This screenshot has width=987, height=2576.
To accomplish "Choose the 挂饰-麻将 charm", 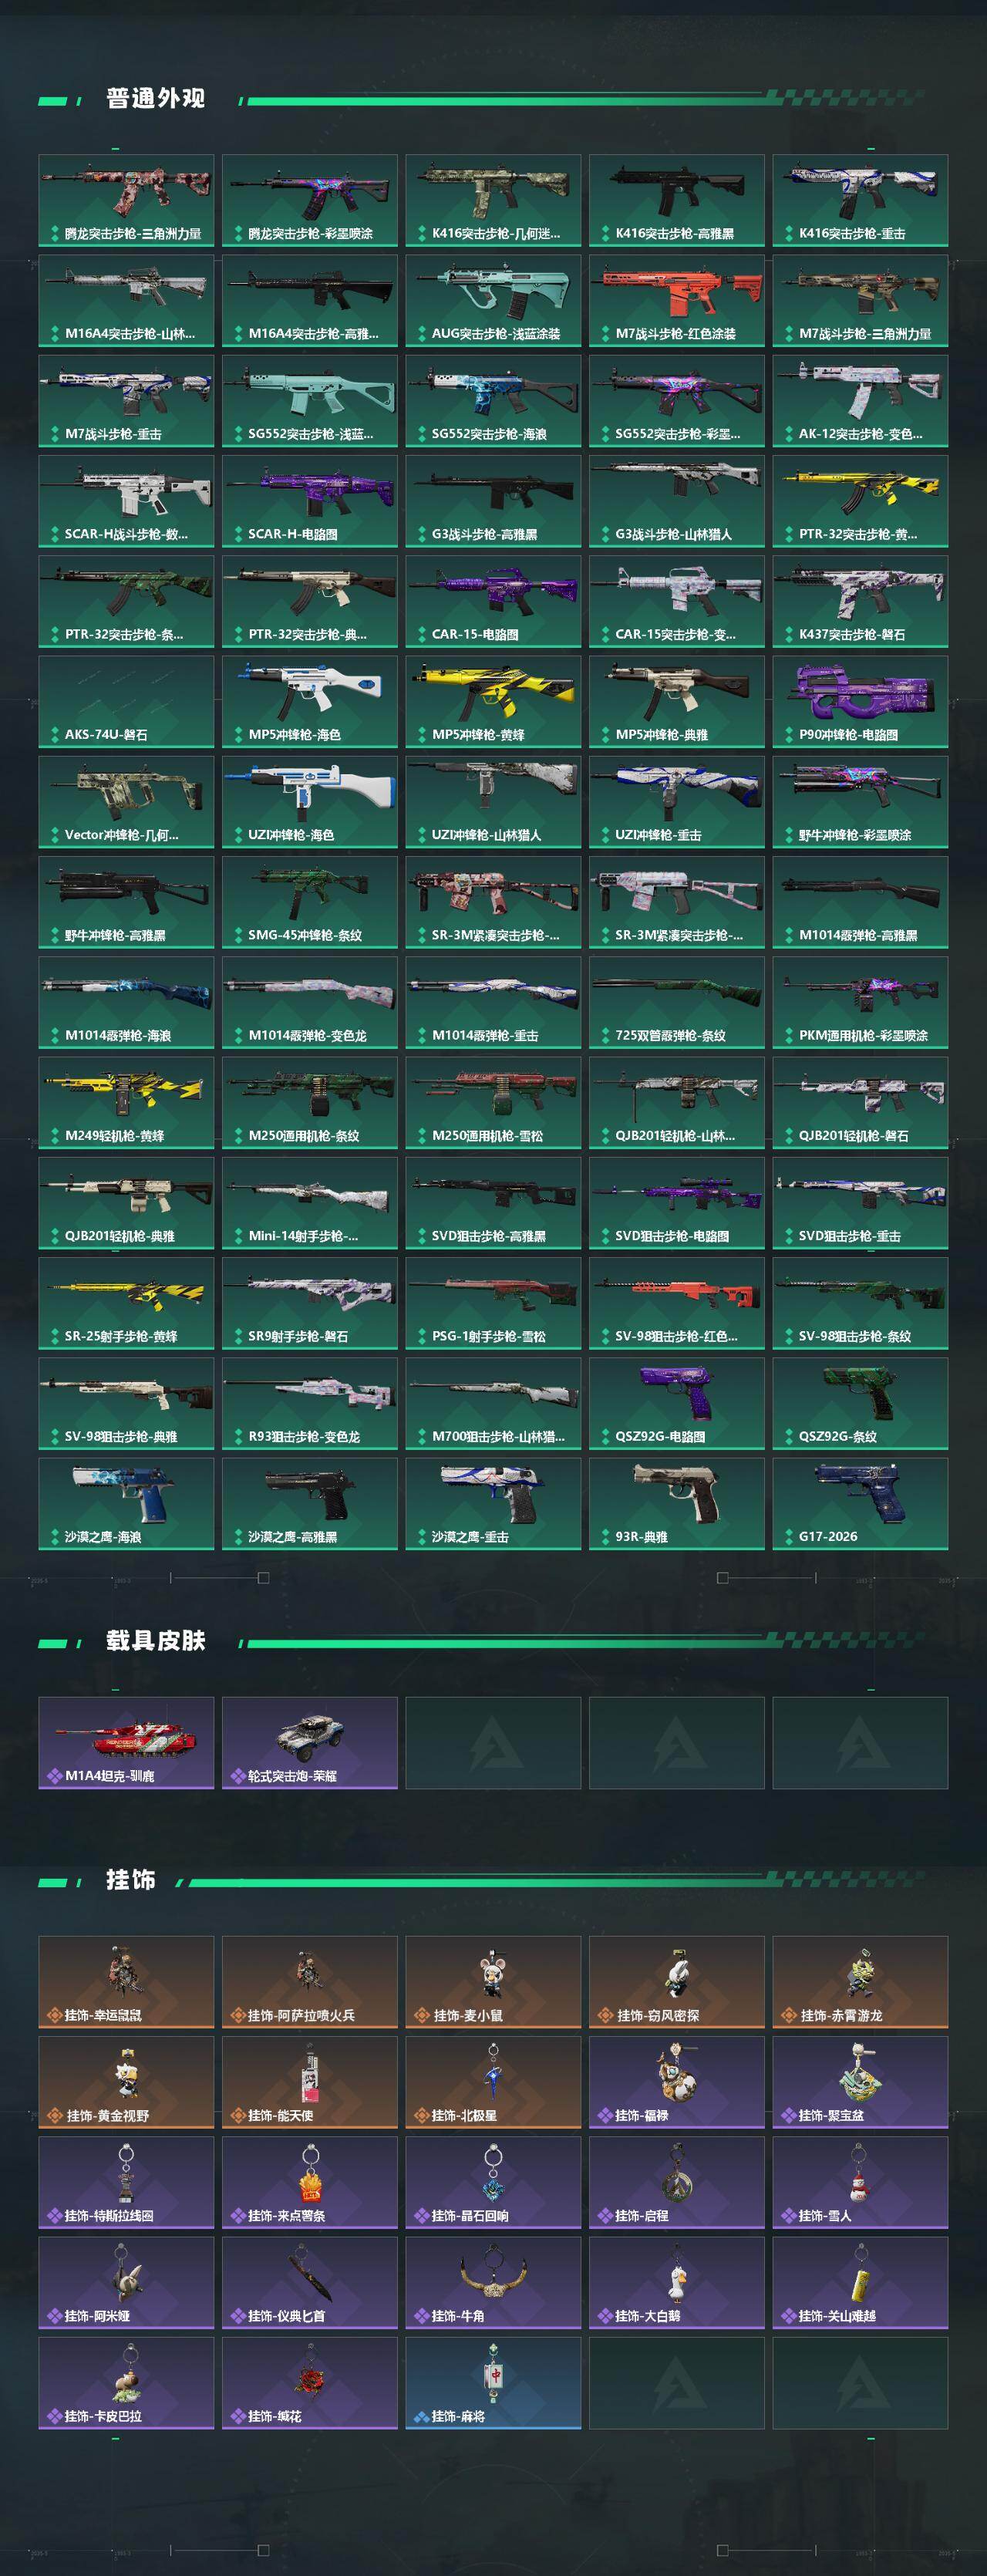I will click(493, 2382).
